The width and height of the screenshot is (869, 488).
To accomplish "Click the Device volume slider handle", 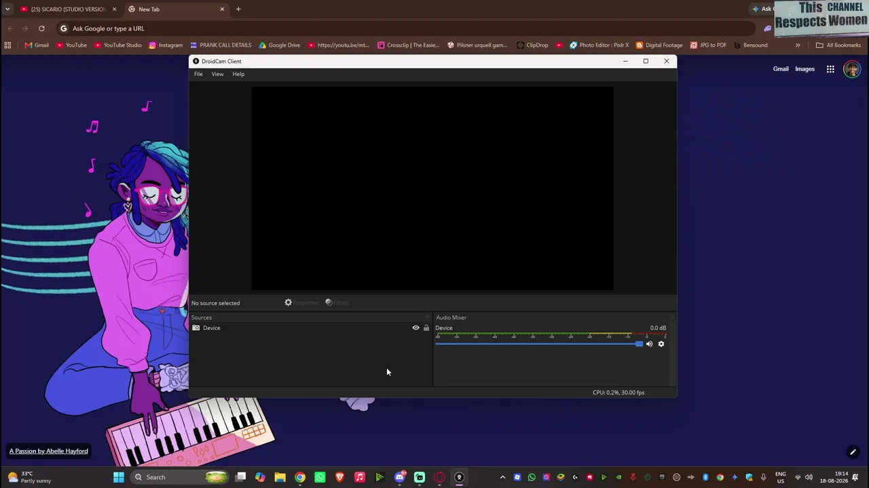I will pos(639,344).
